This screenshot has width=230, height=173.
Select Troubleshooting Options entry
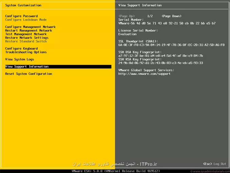(x=26, y=52)
